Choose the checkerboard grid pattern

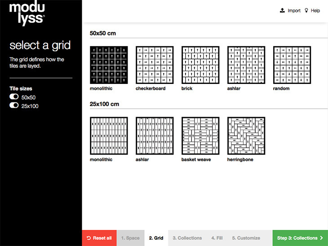click(x=155, y=65)
